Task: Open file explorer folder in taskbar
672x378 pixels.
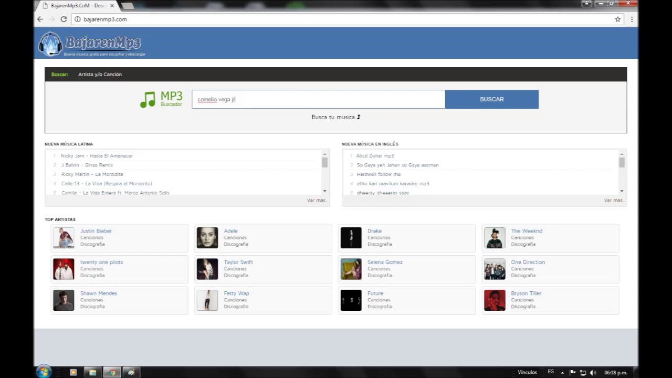Action: 92,372
